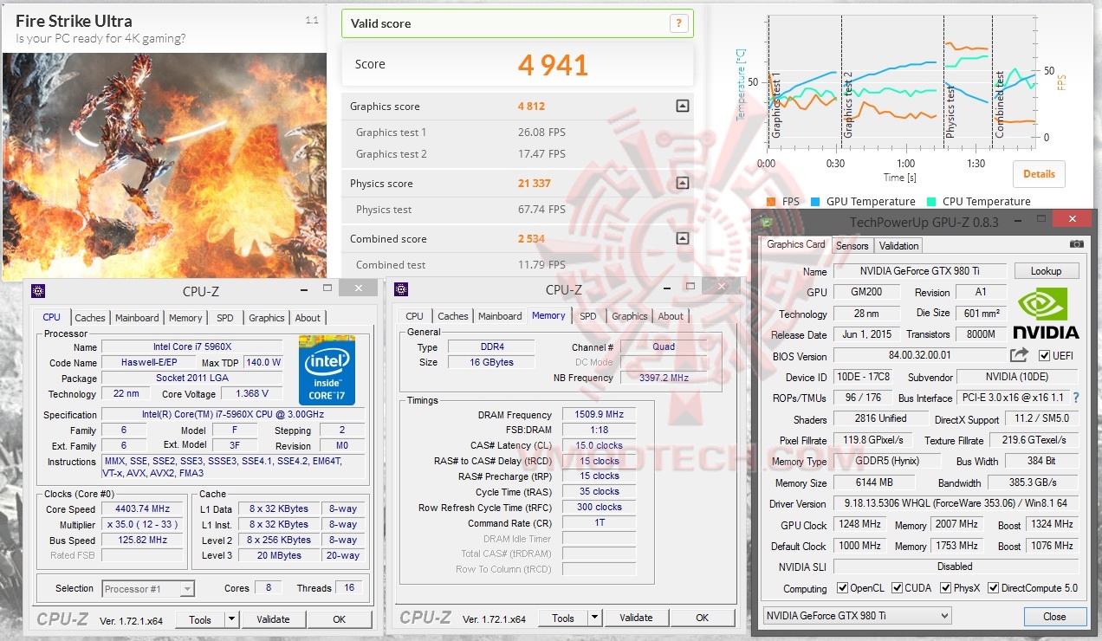Screen dimensions: 1102x641
Task: Open the Processor #1 selection dropdown
Action: click(x=148, y=589)
